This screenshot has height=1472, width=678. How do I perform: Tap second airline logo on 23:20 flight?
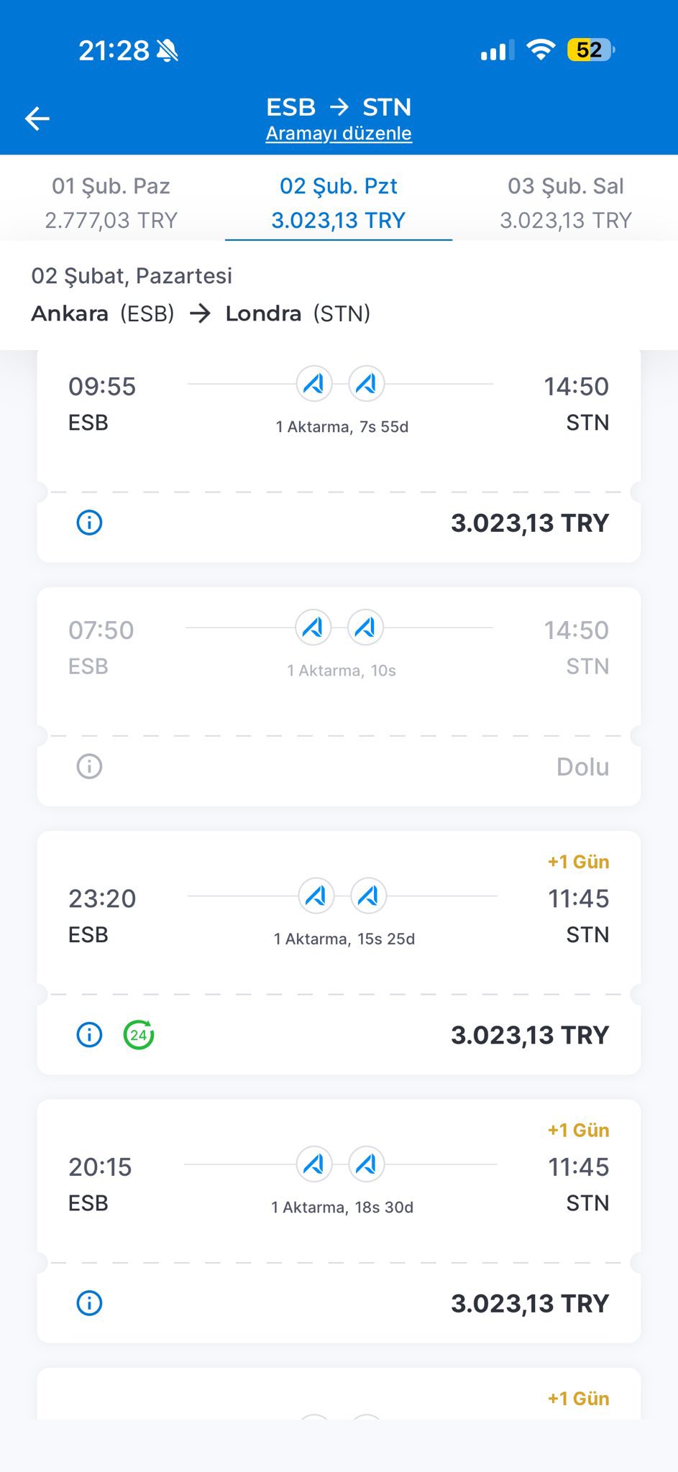[368, 896]
